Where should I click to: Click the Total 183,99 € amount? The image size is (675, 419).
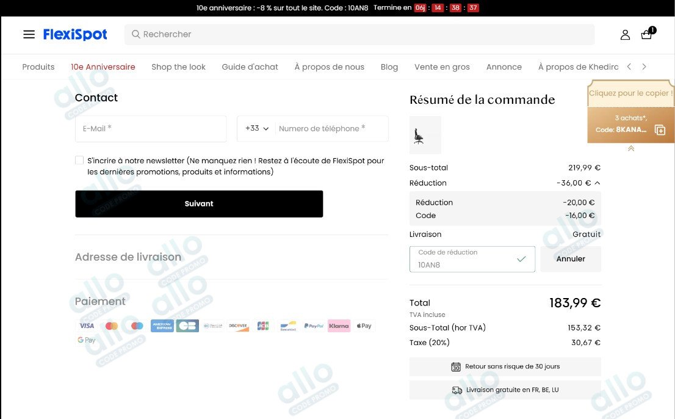(575, 303)
